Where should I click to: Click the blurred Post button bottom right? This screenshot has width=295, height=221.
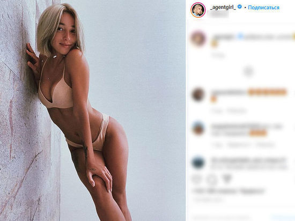click(283, 218)
